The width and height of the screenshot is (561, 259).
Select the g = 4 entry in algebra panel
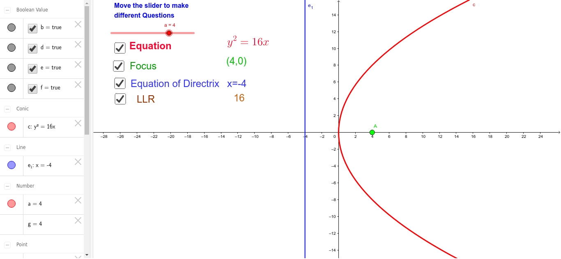[x=35, y=224]
